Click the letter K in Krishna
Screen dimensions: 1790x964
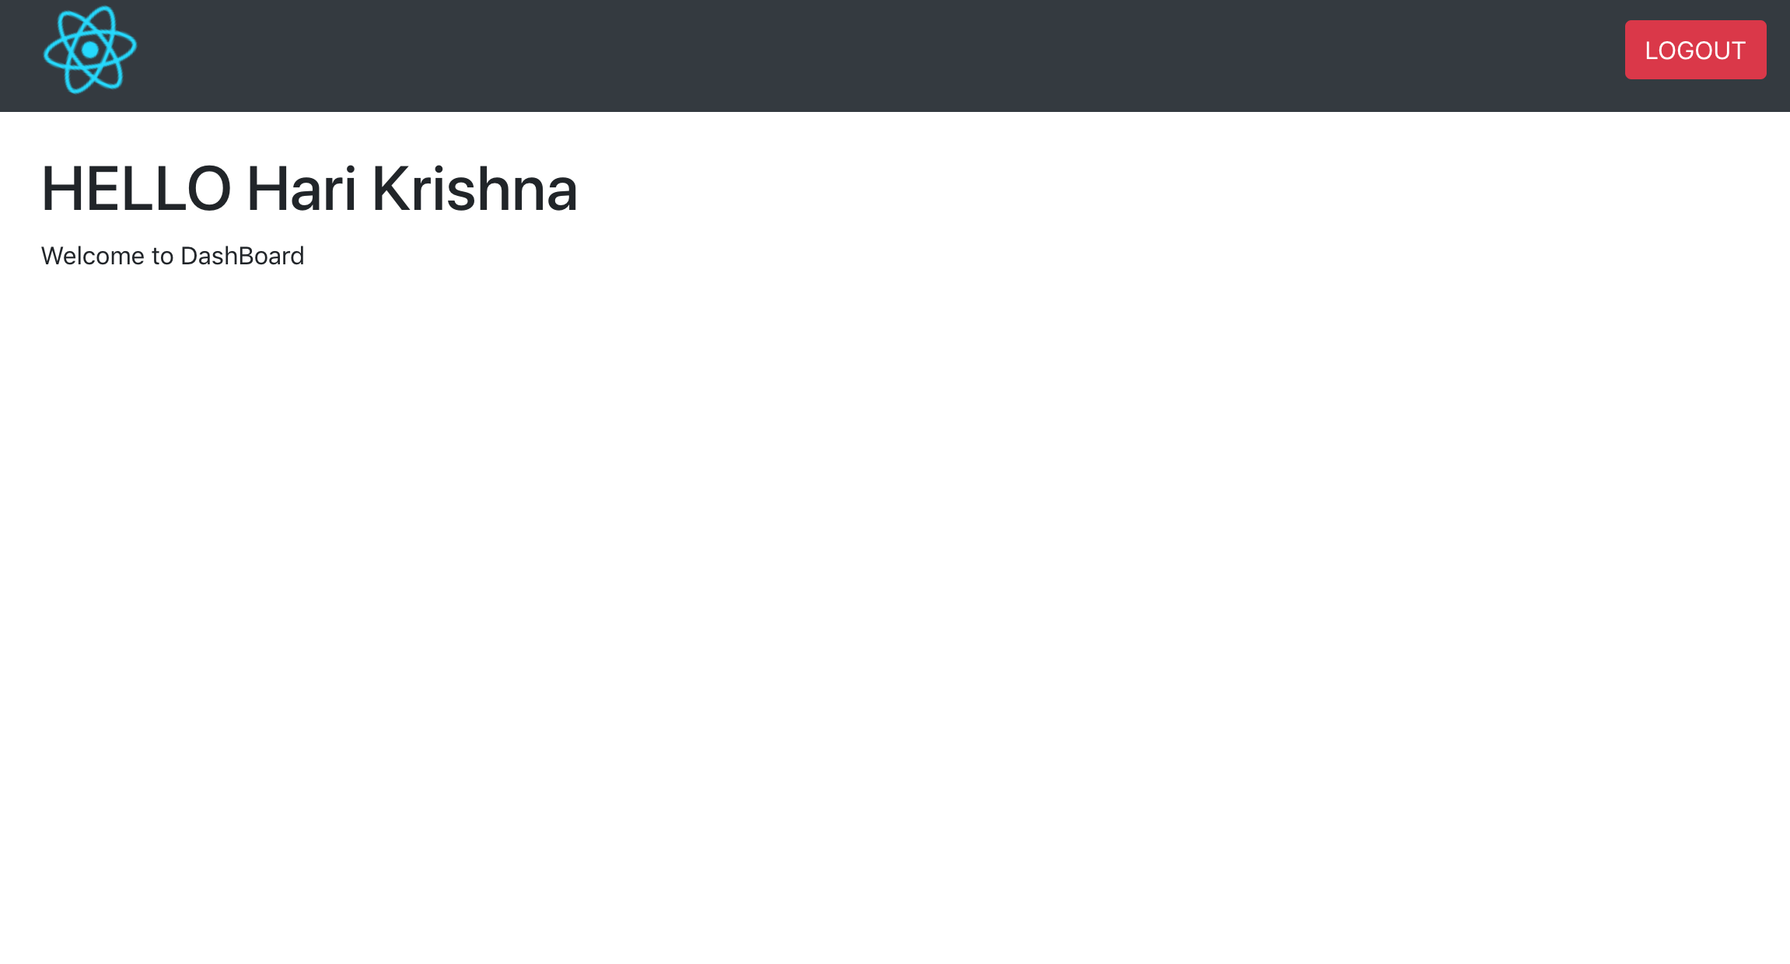(390, 189)
